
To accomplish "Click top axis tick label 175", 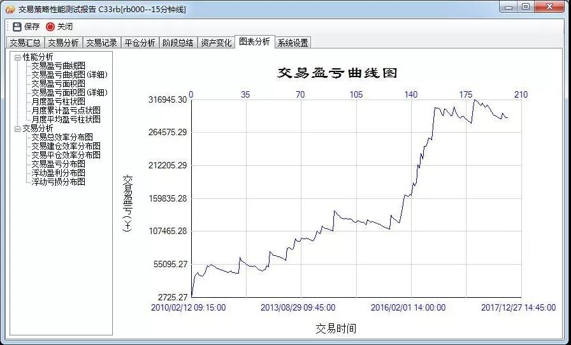I will click(466, 95).
